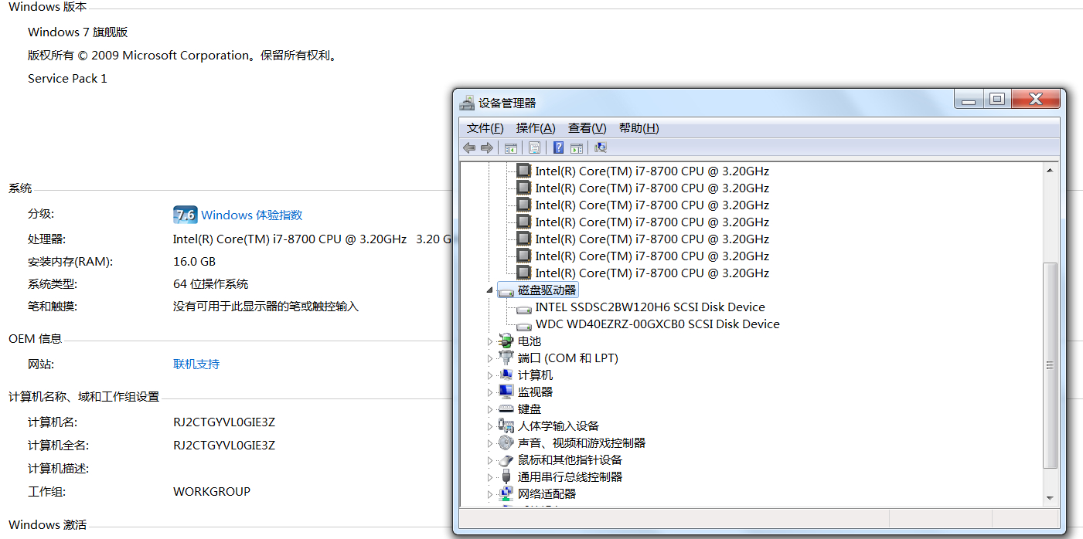Select the 磁盘驱动器 label
The height and width of the screenshot is (539, 1083).
[x=547, y=290]
